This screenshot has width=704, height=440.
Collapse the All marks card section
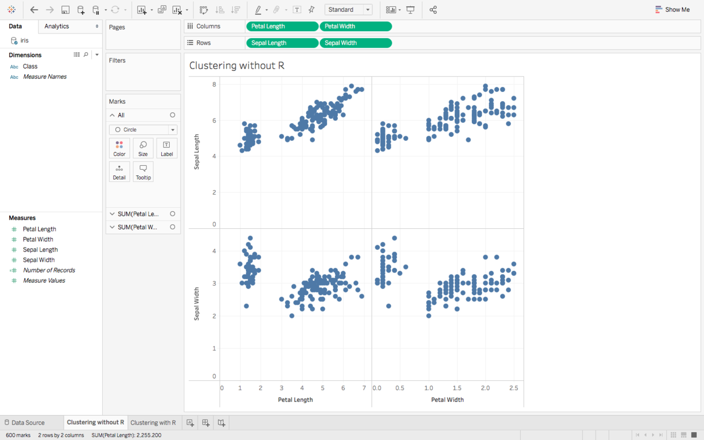112,115
